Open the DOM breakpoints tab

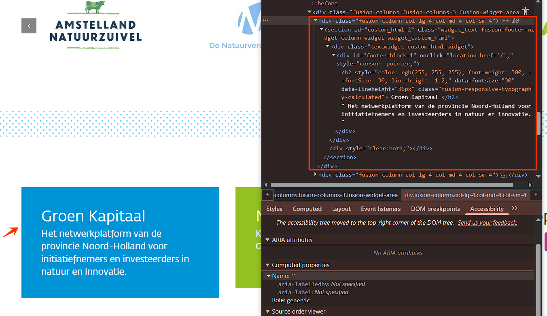point(435,209)
